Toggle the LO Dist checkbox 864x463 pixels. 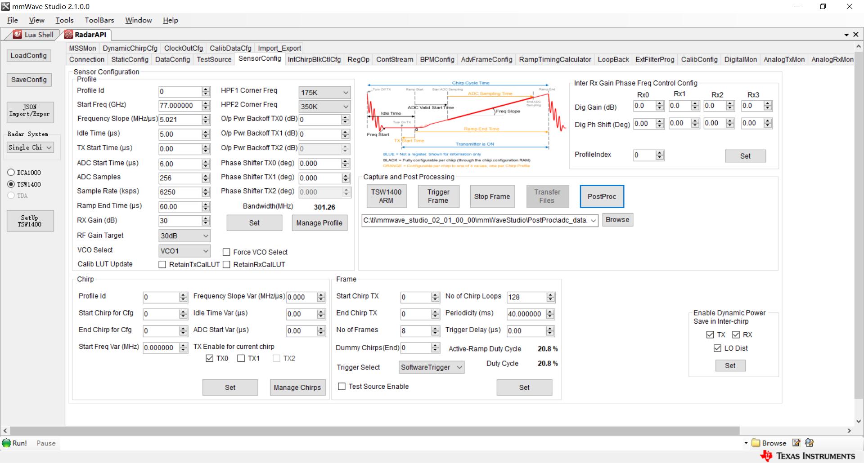tap(717, 348)
